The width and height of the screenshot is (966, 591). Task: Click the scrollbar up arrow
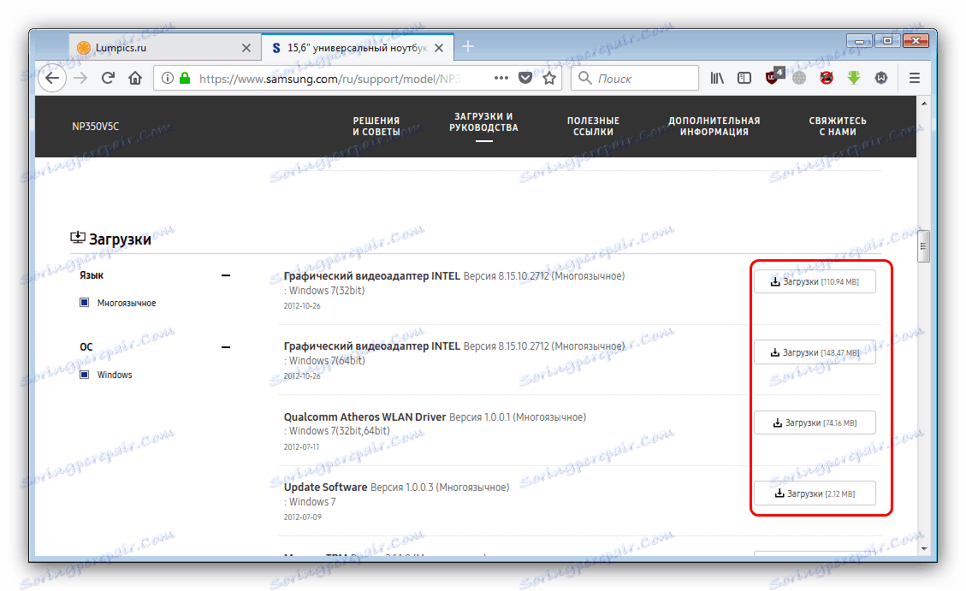click(x=923, y=103)
